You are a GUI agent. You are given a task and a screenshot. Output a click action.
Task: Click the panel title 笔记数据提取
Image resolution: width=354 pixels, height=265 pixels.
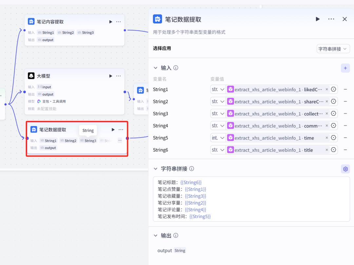(x=183, y=19)
